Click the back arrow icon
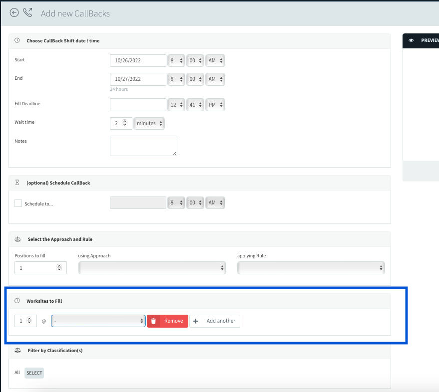Screen dimensions: 439x392 [x=14, y=13]
